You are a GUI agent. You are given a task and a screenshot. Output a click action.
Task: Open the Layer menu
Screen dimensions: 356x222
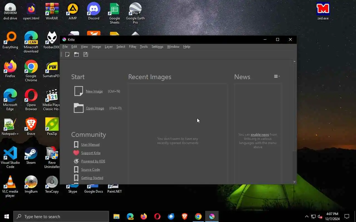pyautogui.click(x=109, y=47)
